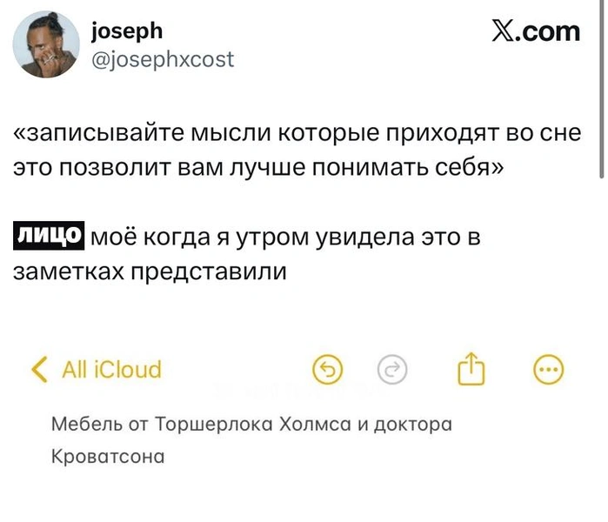This screenshot has height=522, width=608.
Task: Click the highlighted "лицо" label
Action: coord(50,235)
